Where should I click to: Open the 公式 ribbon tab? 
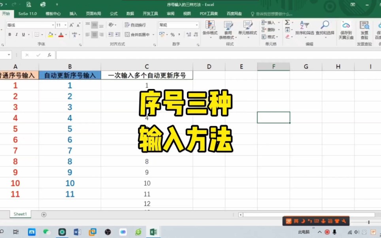tap(113, 13)
